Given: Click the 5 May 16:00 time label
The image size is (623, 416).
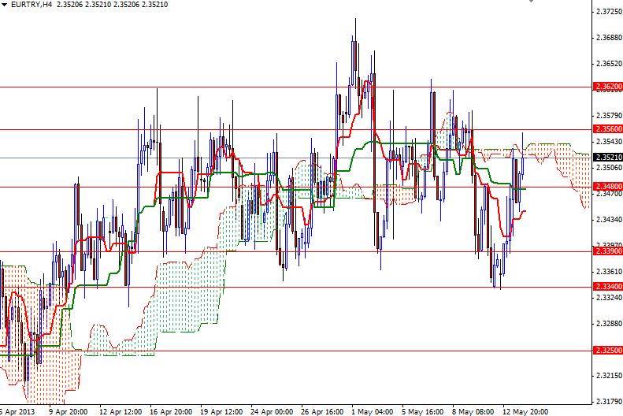Looking at the screenshot, I should [x=423, y=411].
